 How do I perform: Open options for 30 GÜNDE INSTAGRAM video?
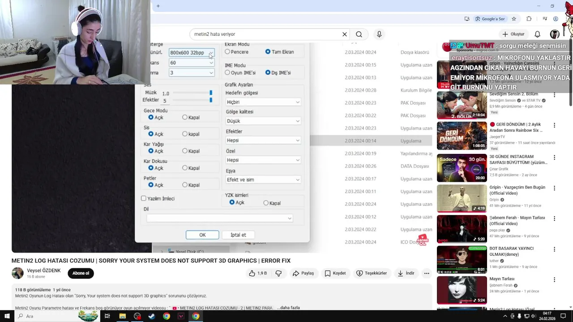tap(554, 157)
